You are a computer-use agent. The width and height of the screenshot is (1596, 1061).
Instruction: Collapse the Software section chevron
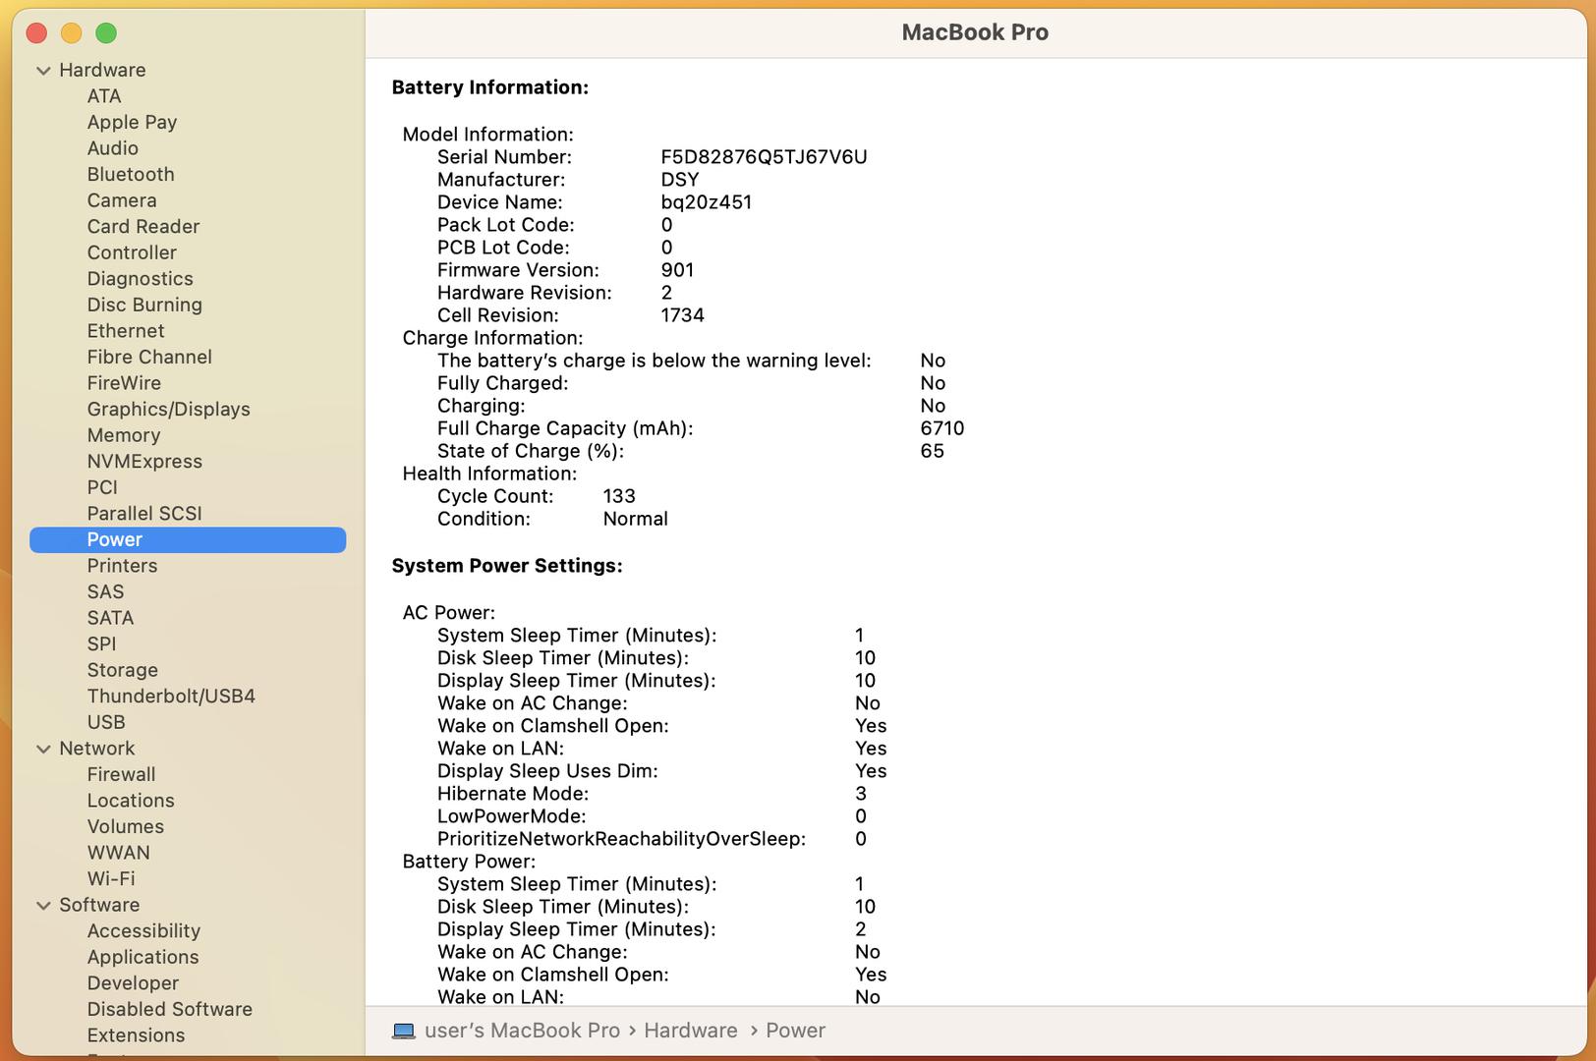pyautogui.click(x=43, y=906)
